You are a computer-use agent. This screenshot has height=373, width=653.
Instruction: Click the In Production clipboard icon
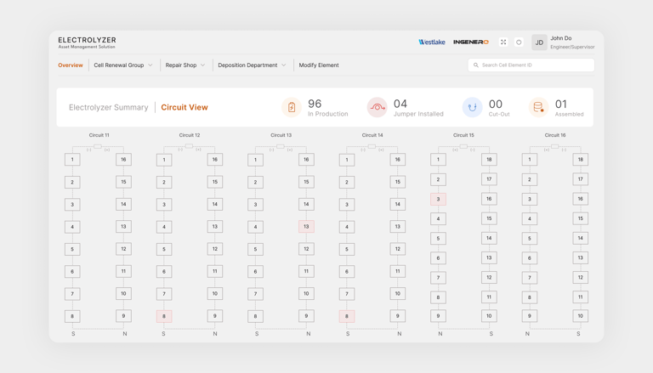tap(292, 107)
